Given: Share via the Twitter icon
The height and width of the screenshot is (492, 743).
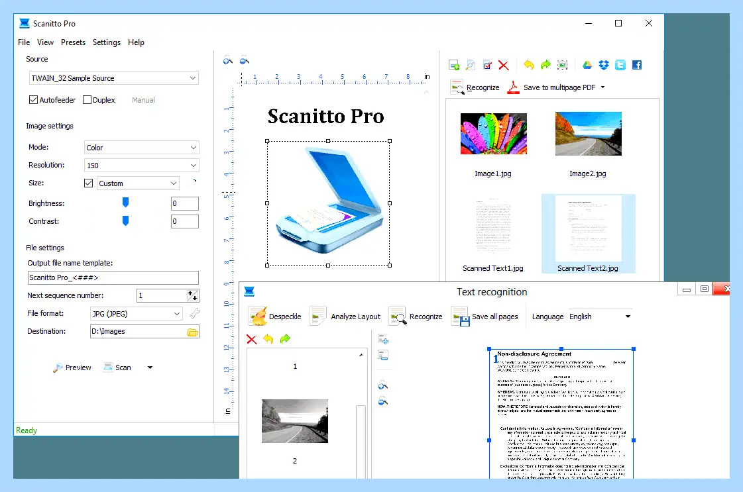Looking at the screenshot, I should pyautogui.click(x=620, y=65).
